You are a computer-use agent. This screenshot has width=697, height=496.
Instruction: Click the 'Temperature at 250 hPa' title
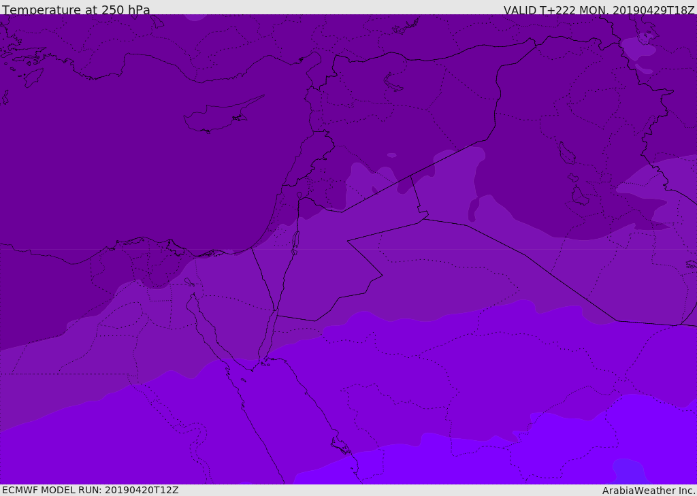76,10
